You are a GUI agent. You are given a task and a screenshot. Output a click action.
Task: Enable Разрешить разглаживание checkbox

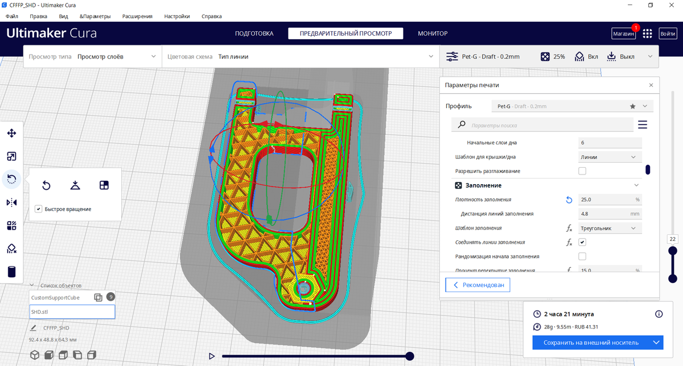(582, 171)
